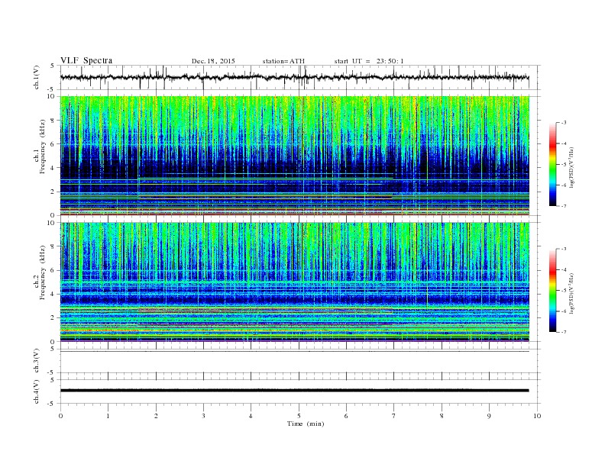This screenshot has width=605, height=467.
Task: Click the ch.2 PSD color bar
Action: point(552,291)
